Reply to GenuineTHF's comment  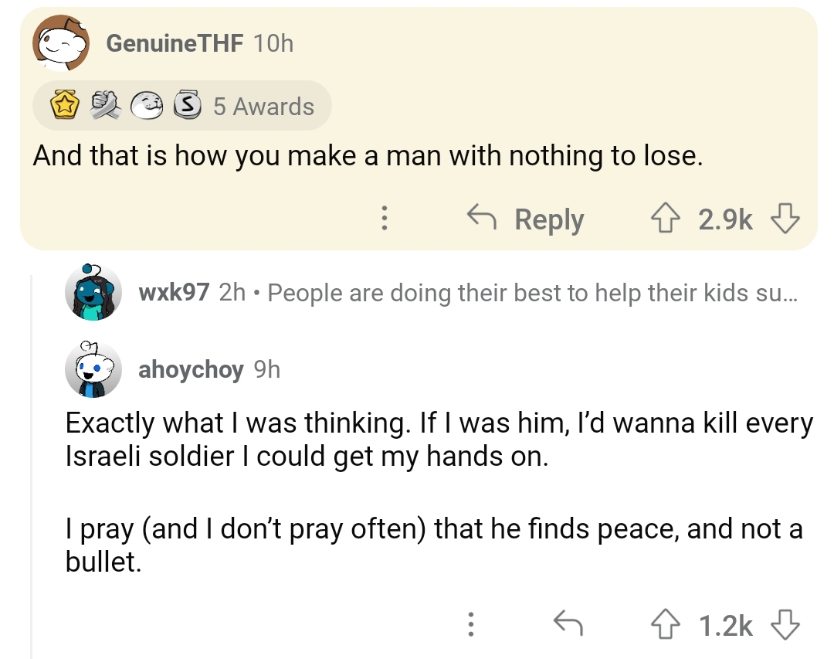click(527, 220)
